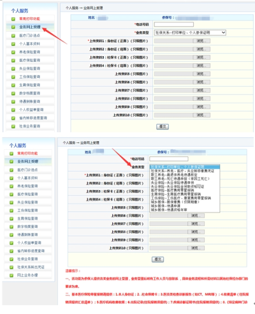
Task: Select 医疗保险--医疗费用零星报销 from the open list
Action: 172,190
